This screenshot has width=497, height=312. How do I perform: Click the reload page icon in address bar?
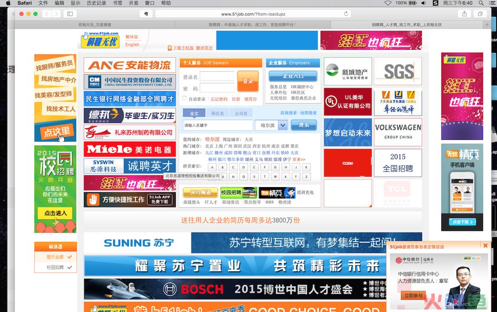pos(346,14)
